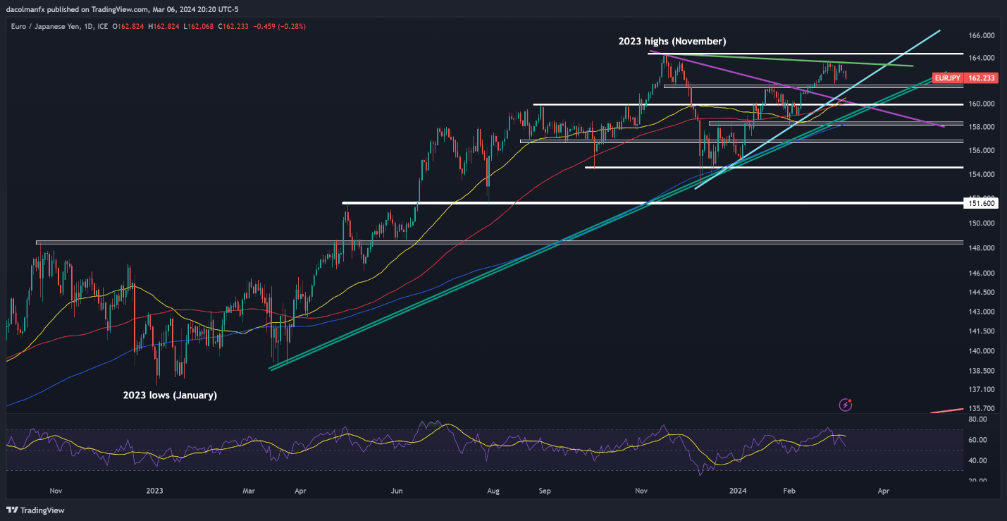1007x521 pixels.
Task: Click the L162.068 low value
Action: (x=197, y=26)
